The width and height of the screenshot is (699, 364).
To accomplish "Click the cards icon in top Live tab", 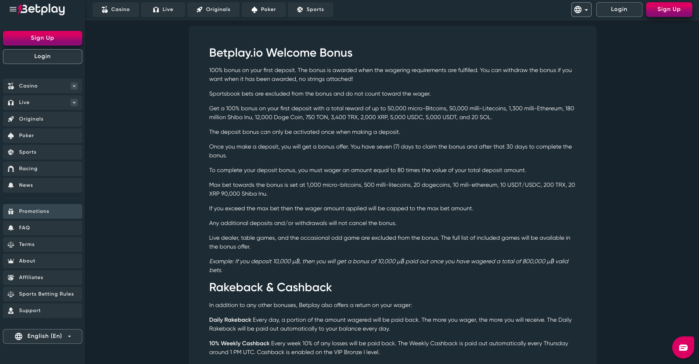I will 156,10.
